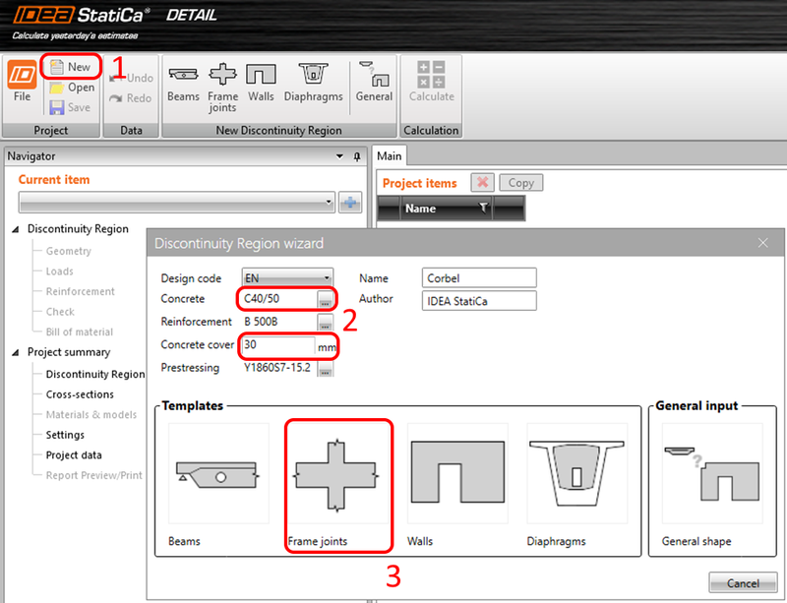Switch to the Main tab

tap(389, 155)
